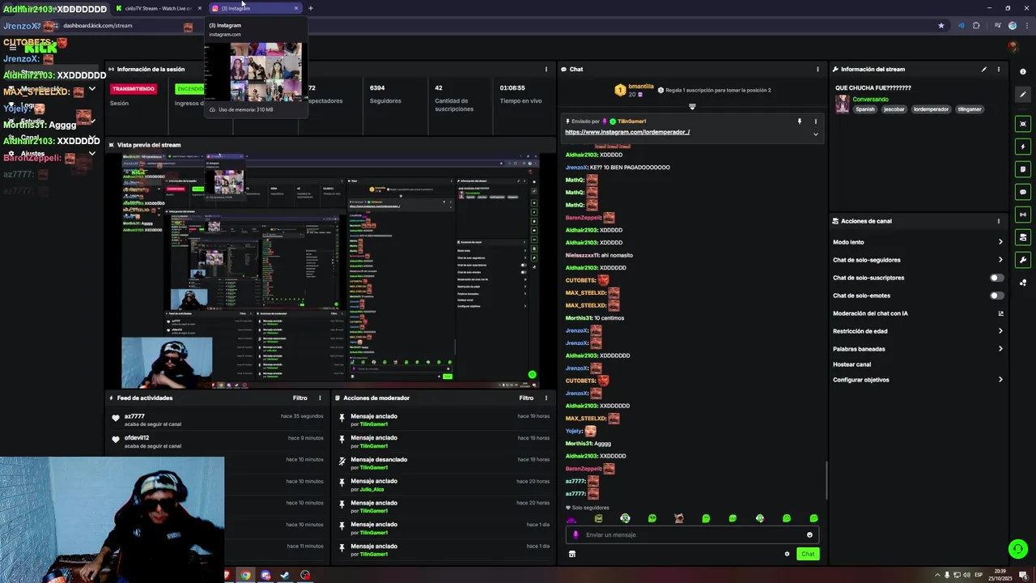Image resolution: width=1036 pixels, height=583 pixels.
Task: Close the Instagram browser tab
Action: pyautogui.click(x=295, y=8)
